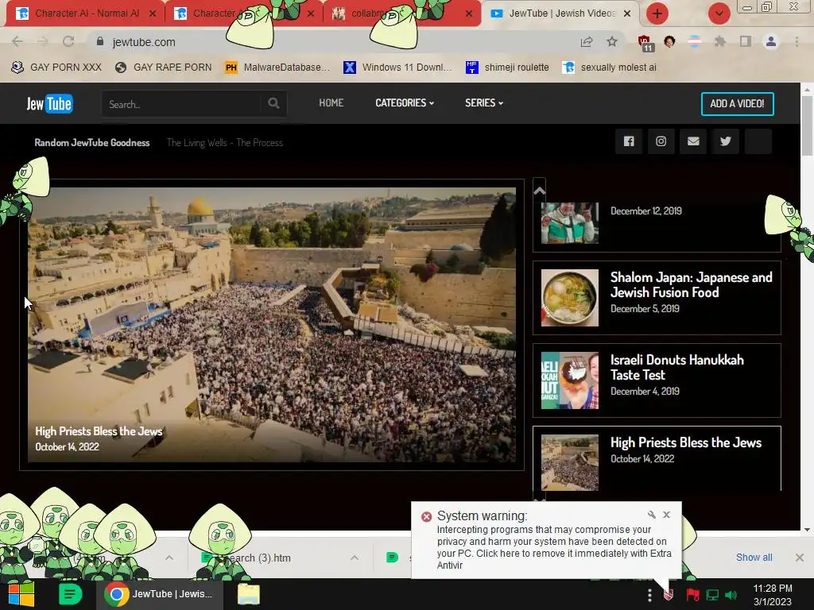Select the JewTube | Jewish Videos tab

point(560,14)
